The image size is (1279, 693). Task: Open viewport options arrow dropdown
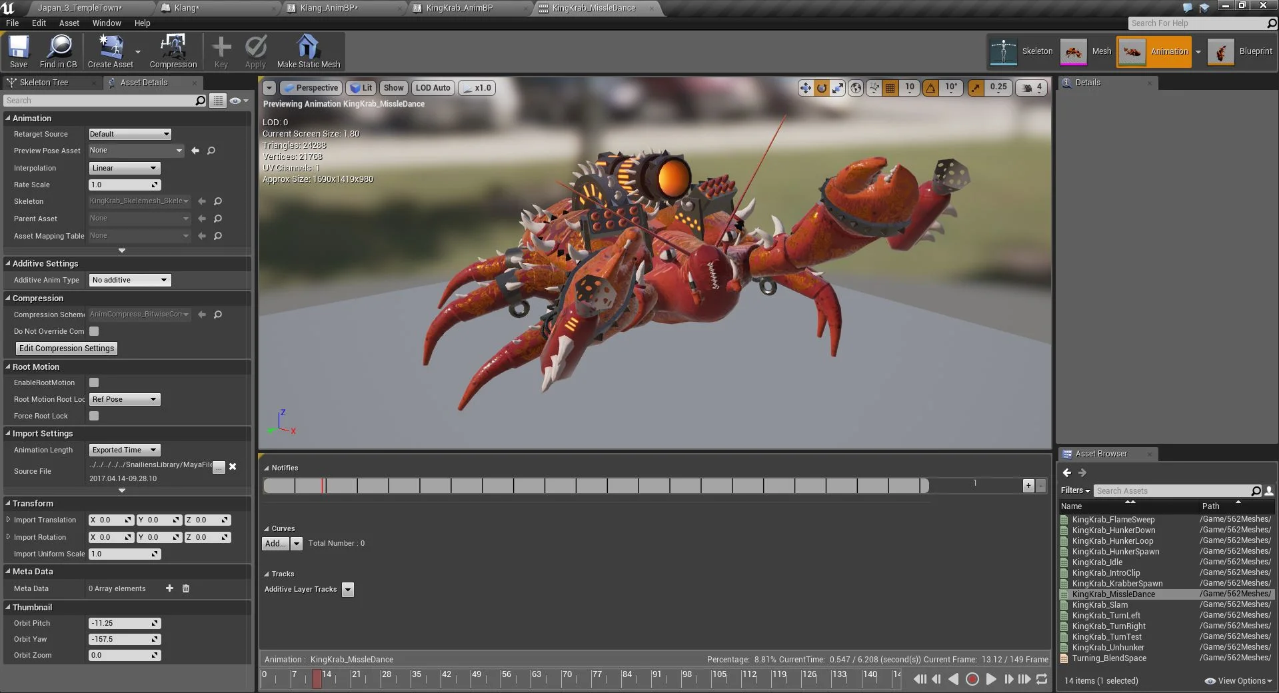click(x=269, y=88)
